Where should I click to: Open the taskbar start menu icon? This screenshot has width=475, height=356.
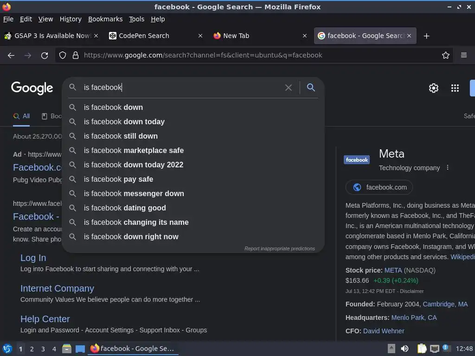[7, 349]
